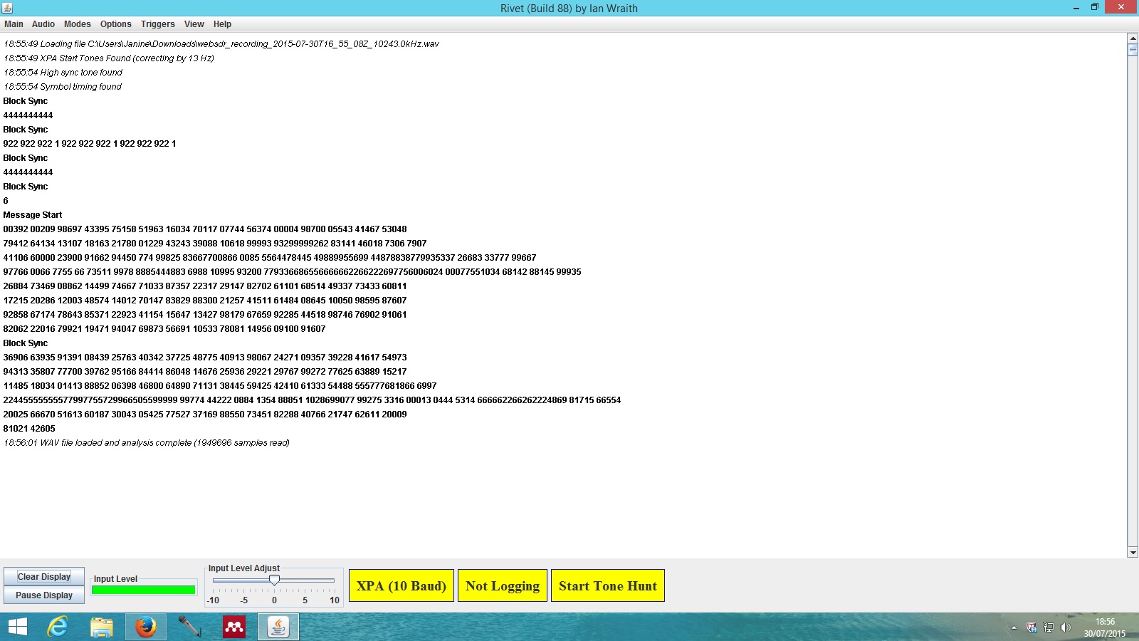Open the Audio menu
This screenshot has width=1139, height=641.
coord(43,24)
